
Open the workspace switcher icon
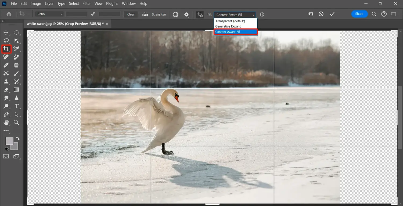click(x=393, y=14)
